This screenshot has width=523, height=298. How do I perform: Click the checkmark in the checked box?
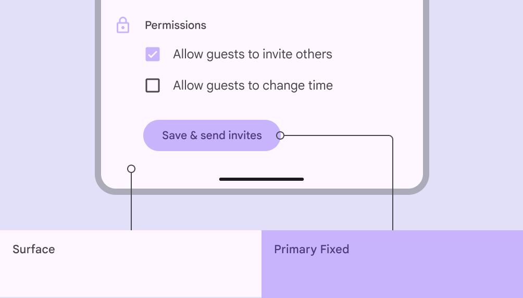pyautogui.click(x=153, y=54)
